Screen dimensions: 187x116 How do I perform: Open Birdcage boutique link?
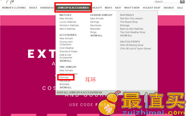pos(125,25)
